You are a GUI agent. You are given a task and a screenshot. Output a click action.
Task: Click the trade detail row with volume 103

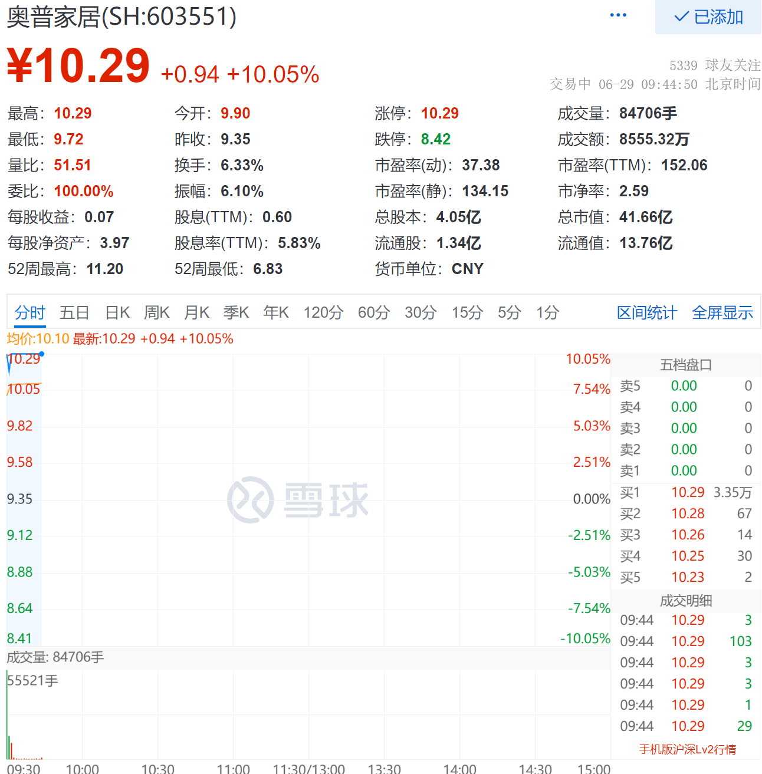point(686,641)
